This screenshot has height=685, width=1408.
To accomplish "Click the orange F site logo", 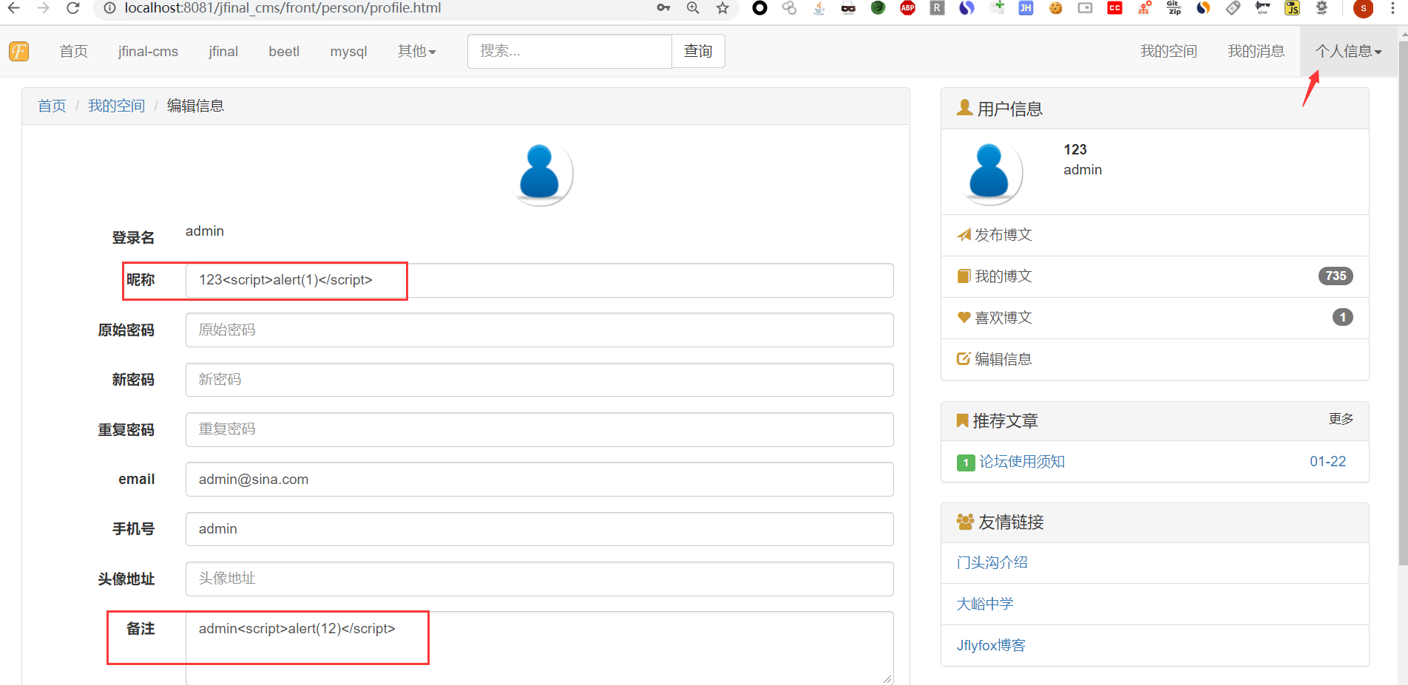I will [18, 51].
